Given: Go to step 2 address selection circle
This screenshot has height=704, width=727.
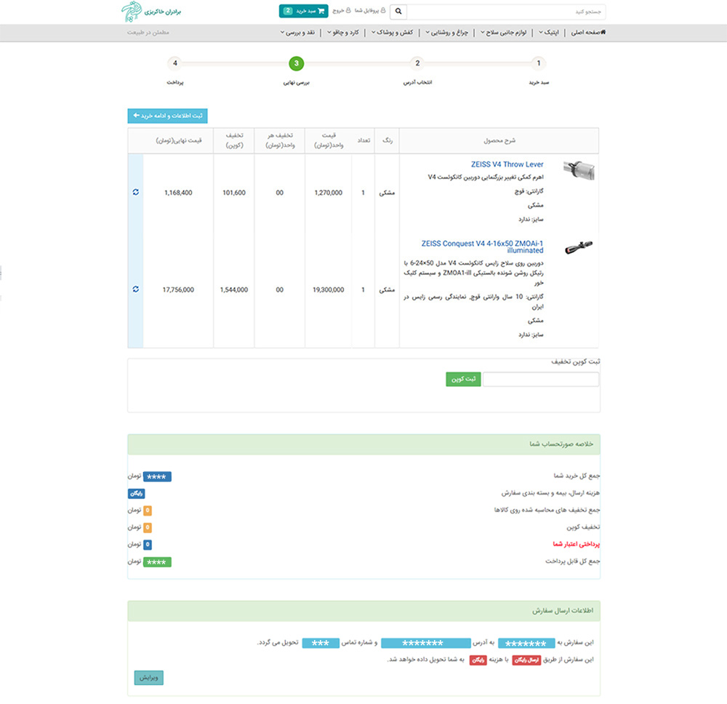Looking at the screenshot, I should pyautogui.click(x=417, y=63).
